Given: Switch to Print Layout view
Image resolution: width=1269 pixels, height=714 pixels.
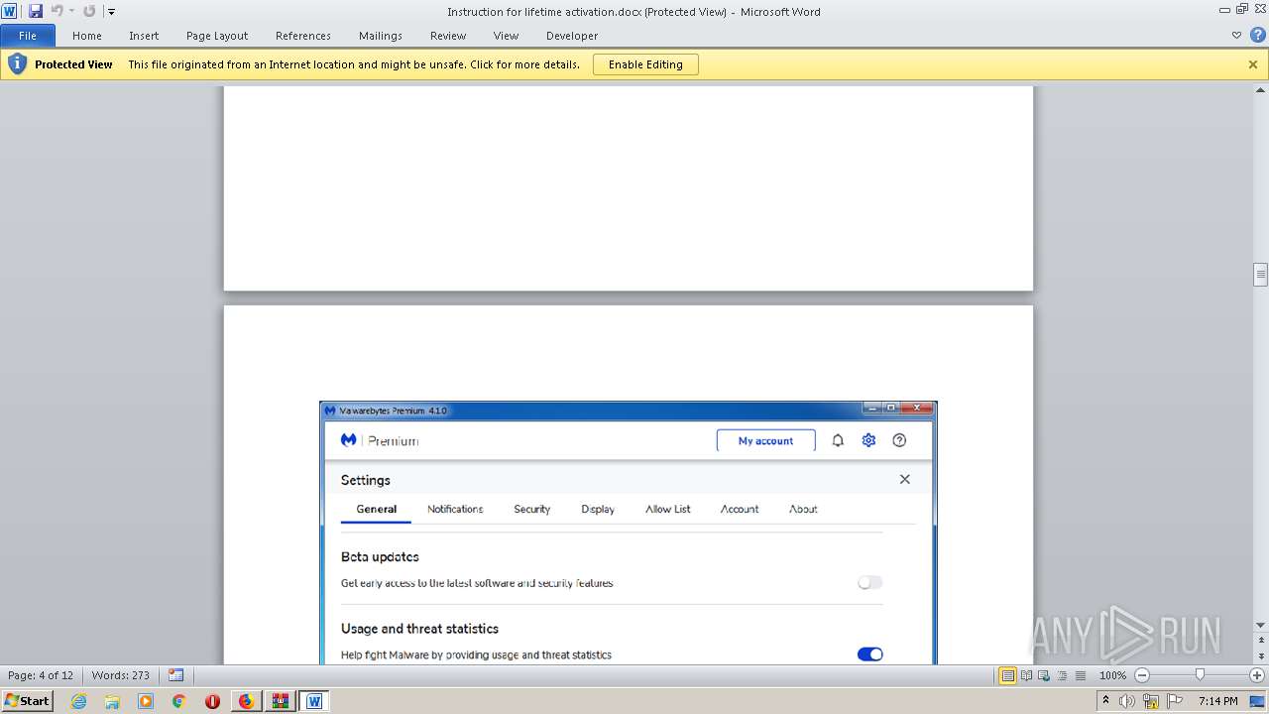Looking at the screenshot, I should point(1008,675).
